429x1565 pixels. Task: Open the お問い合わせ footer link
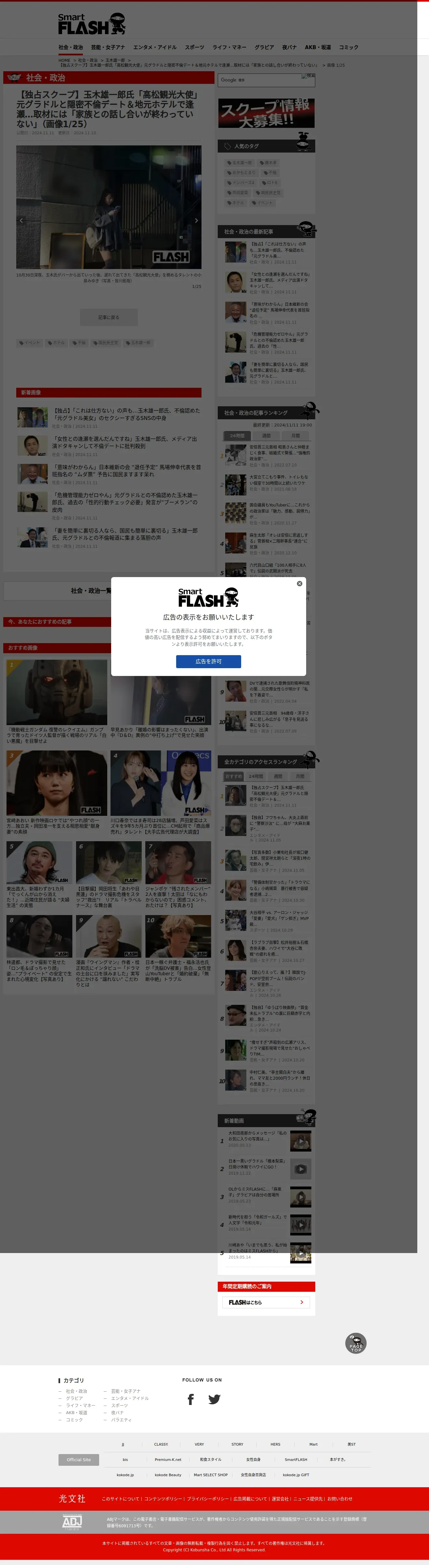pos(340,1499)
